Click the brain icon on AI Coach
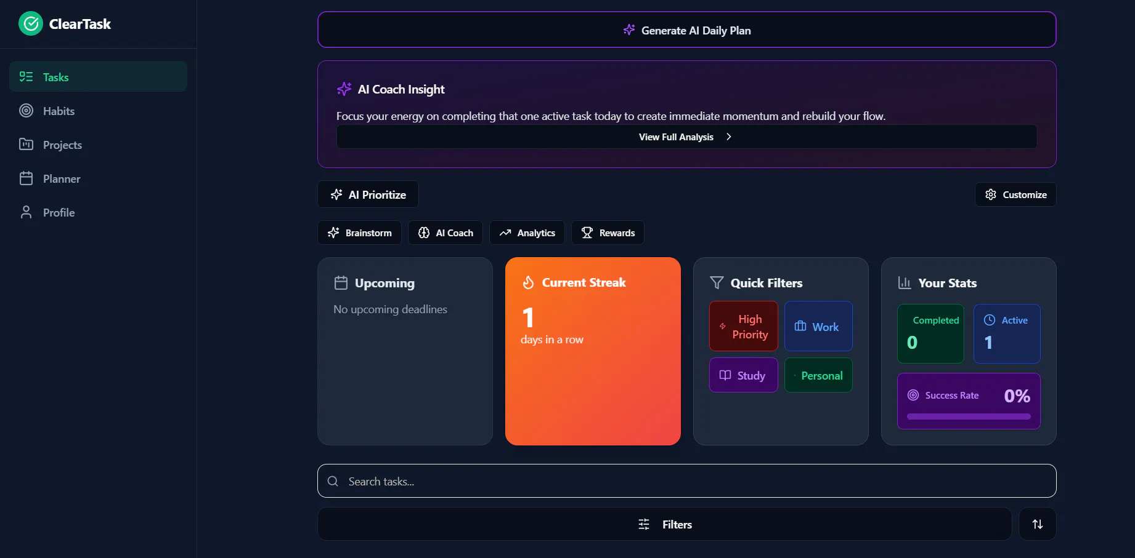This screenshot has height=558, width=1135. click(424, 233)
